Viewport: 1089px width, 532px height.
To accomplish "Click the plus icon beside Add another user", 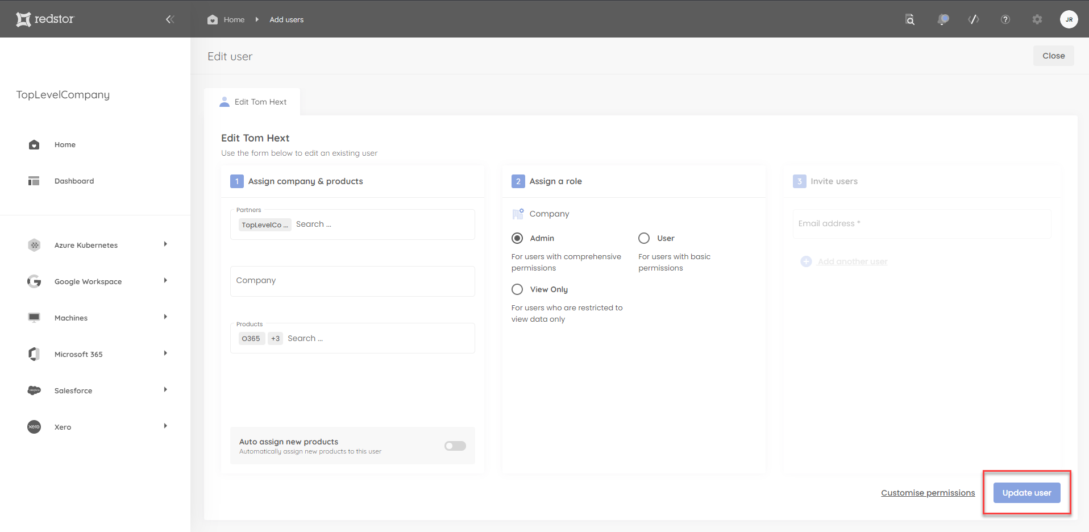I will (806, 261).
